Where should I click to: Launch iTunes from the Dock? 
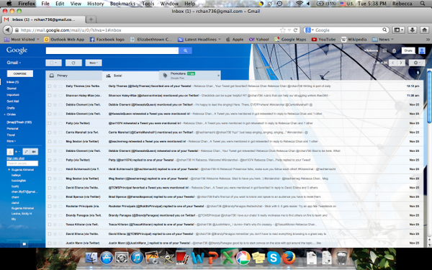tap(137, 258)
